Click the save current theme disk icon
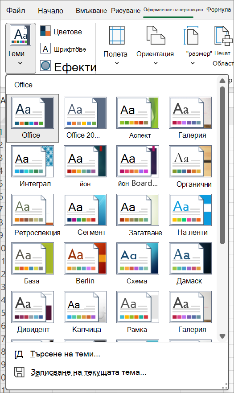 click(x=19, y=372)
